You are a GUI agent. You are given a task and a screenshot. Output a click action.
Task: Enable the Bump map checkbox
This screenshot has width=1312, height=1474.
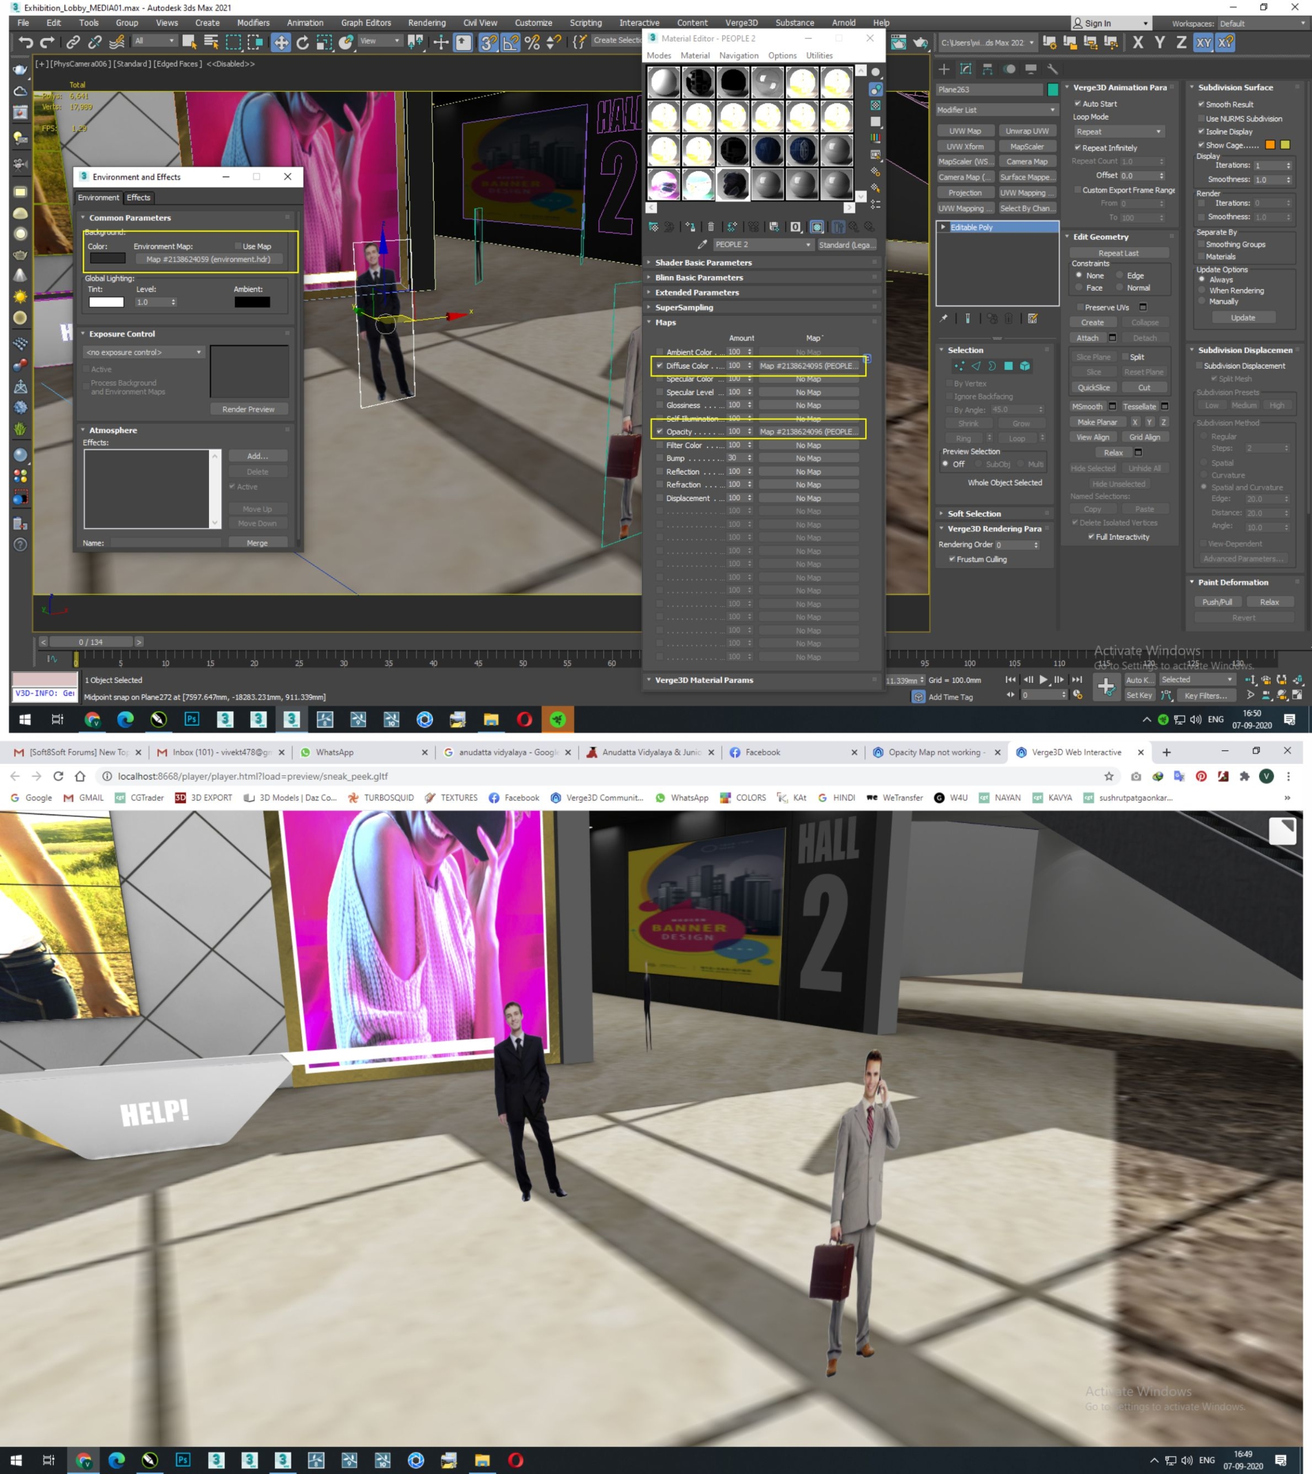[x=659, y=458]
